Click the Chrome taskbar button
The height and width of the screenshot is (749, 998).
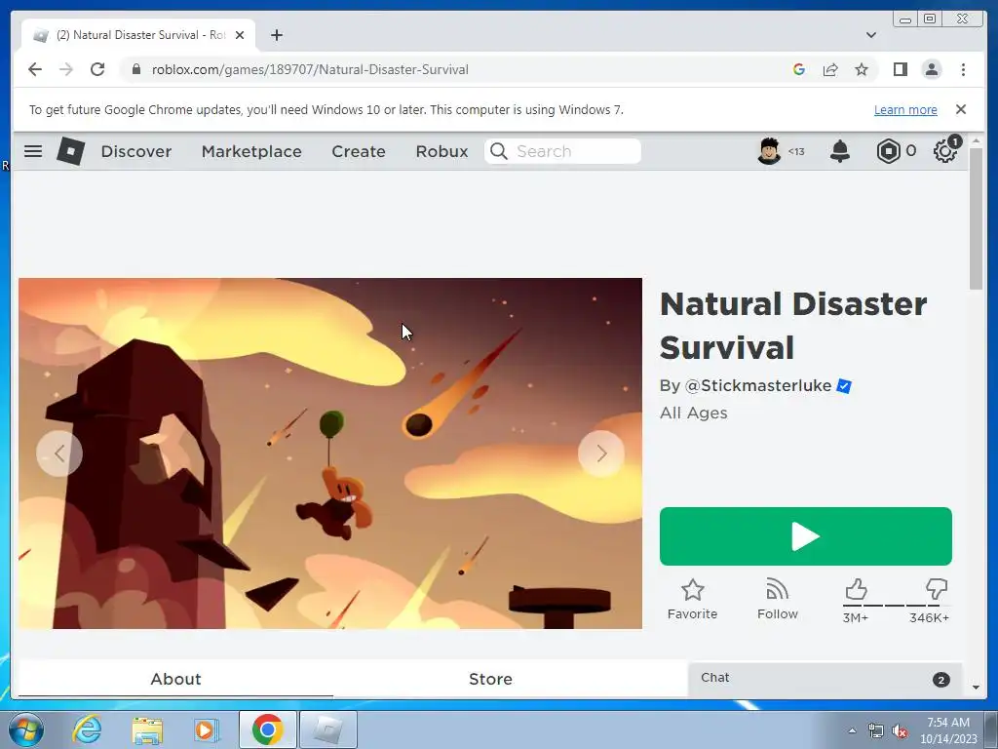coord(267,729)
